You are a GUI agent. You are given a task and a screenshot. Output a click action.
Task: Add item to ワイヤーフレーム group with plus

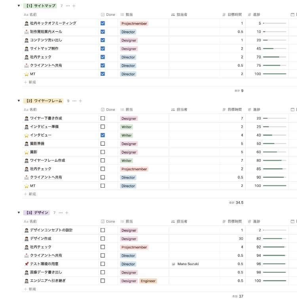click(x=80, y=101)
